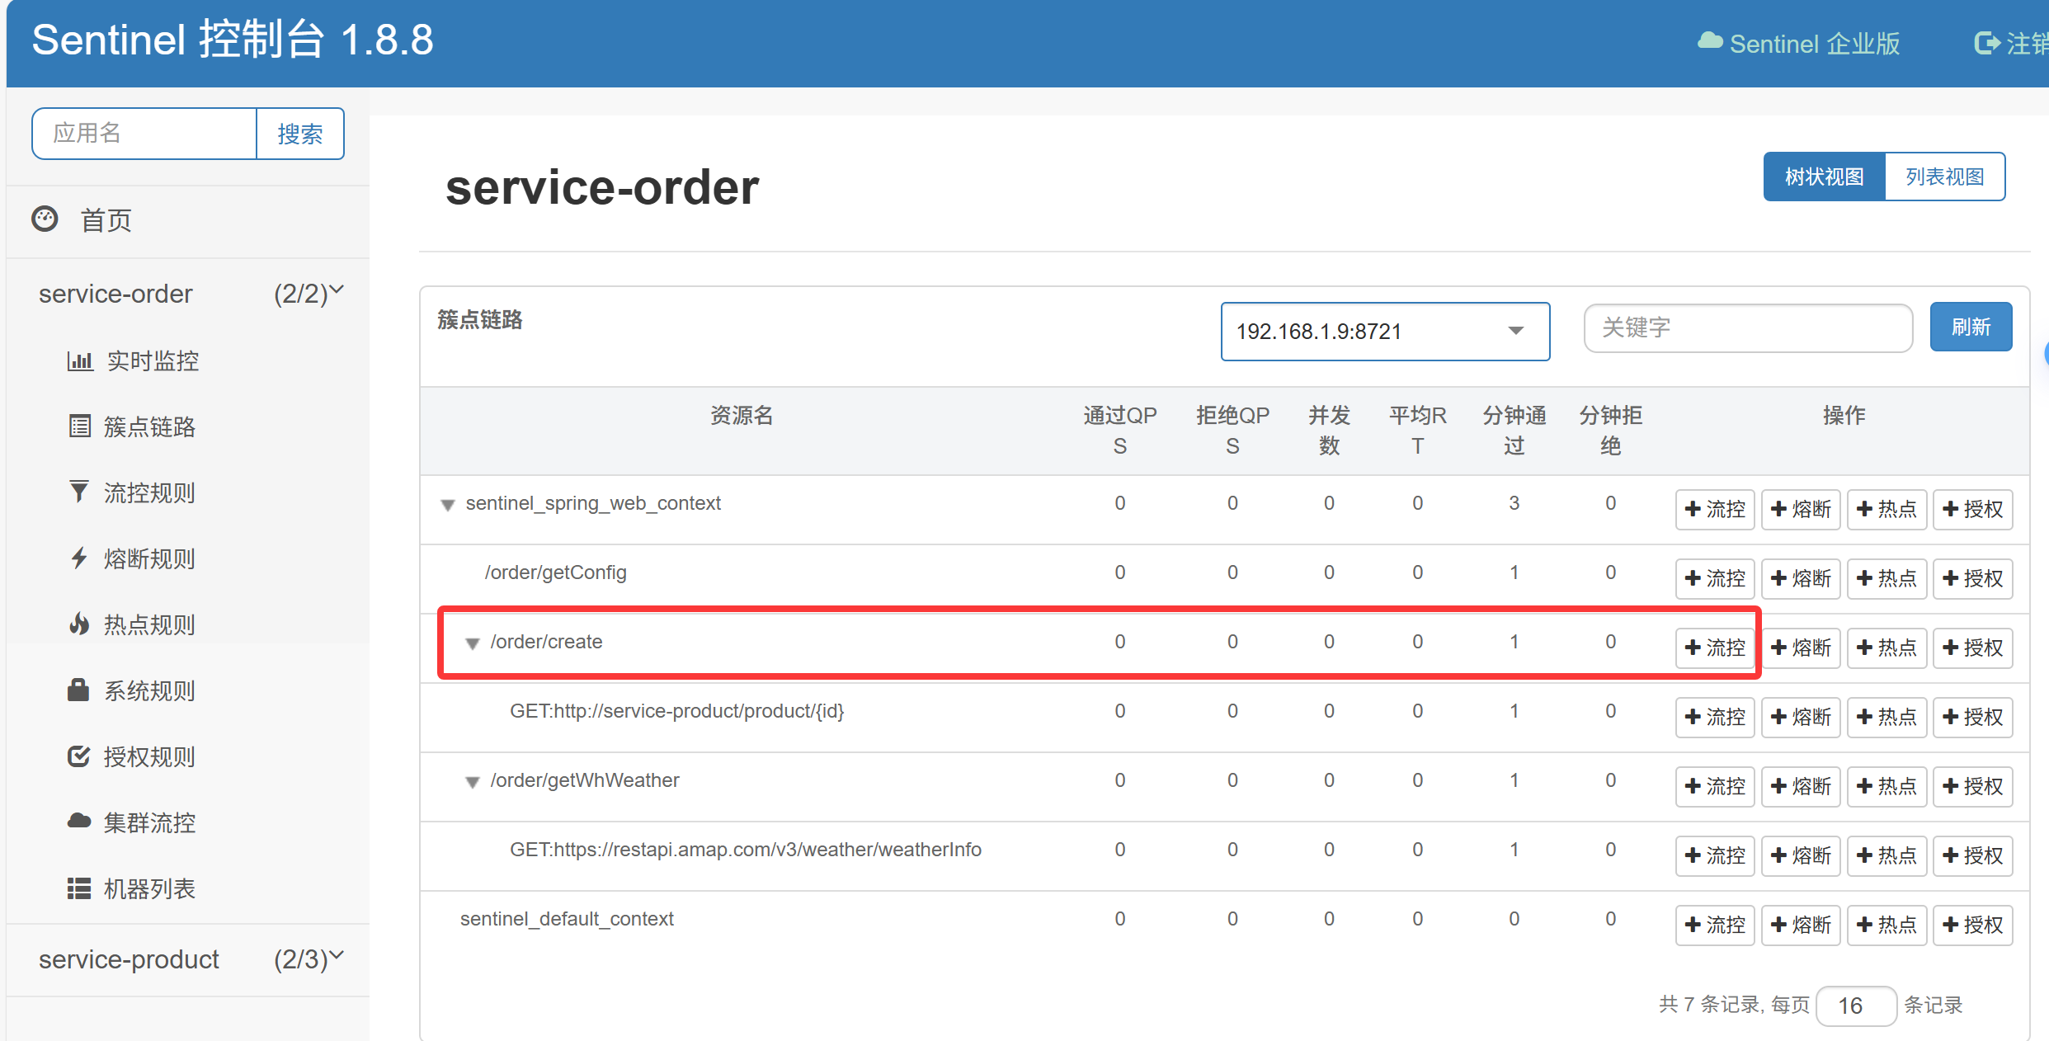Screen dimensions: 2049x1041
Task: Collapse the sentinel_spring_web_context node
Action: [x=448, y=505]
